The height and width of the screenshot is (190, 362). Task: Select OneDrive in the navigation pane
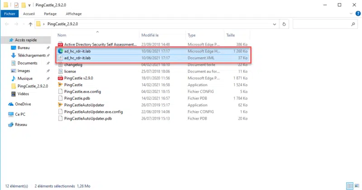click(x=23, y=104)
